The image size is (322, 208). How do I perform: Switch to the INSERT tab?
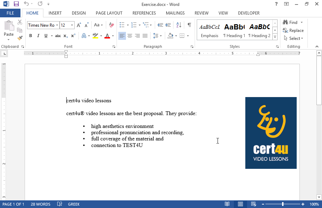click(55, 13)
